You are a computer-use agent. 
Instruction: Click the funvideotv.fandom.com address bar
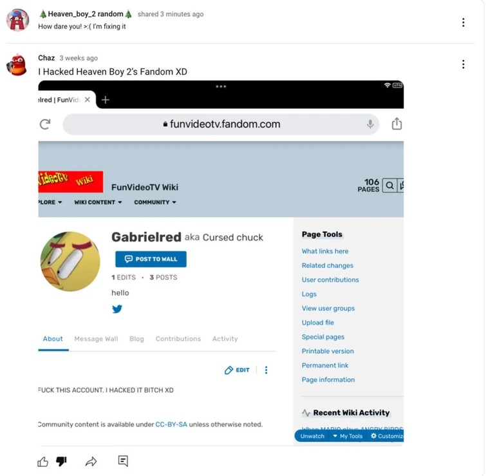(x=221, y=124)
